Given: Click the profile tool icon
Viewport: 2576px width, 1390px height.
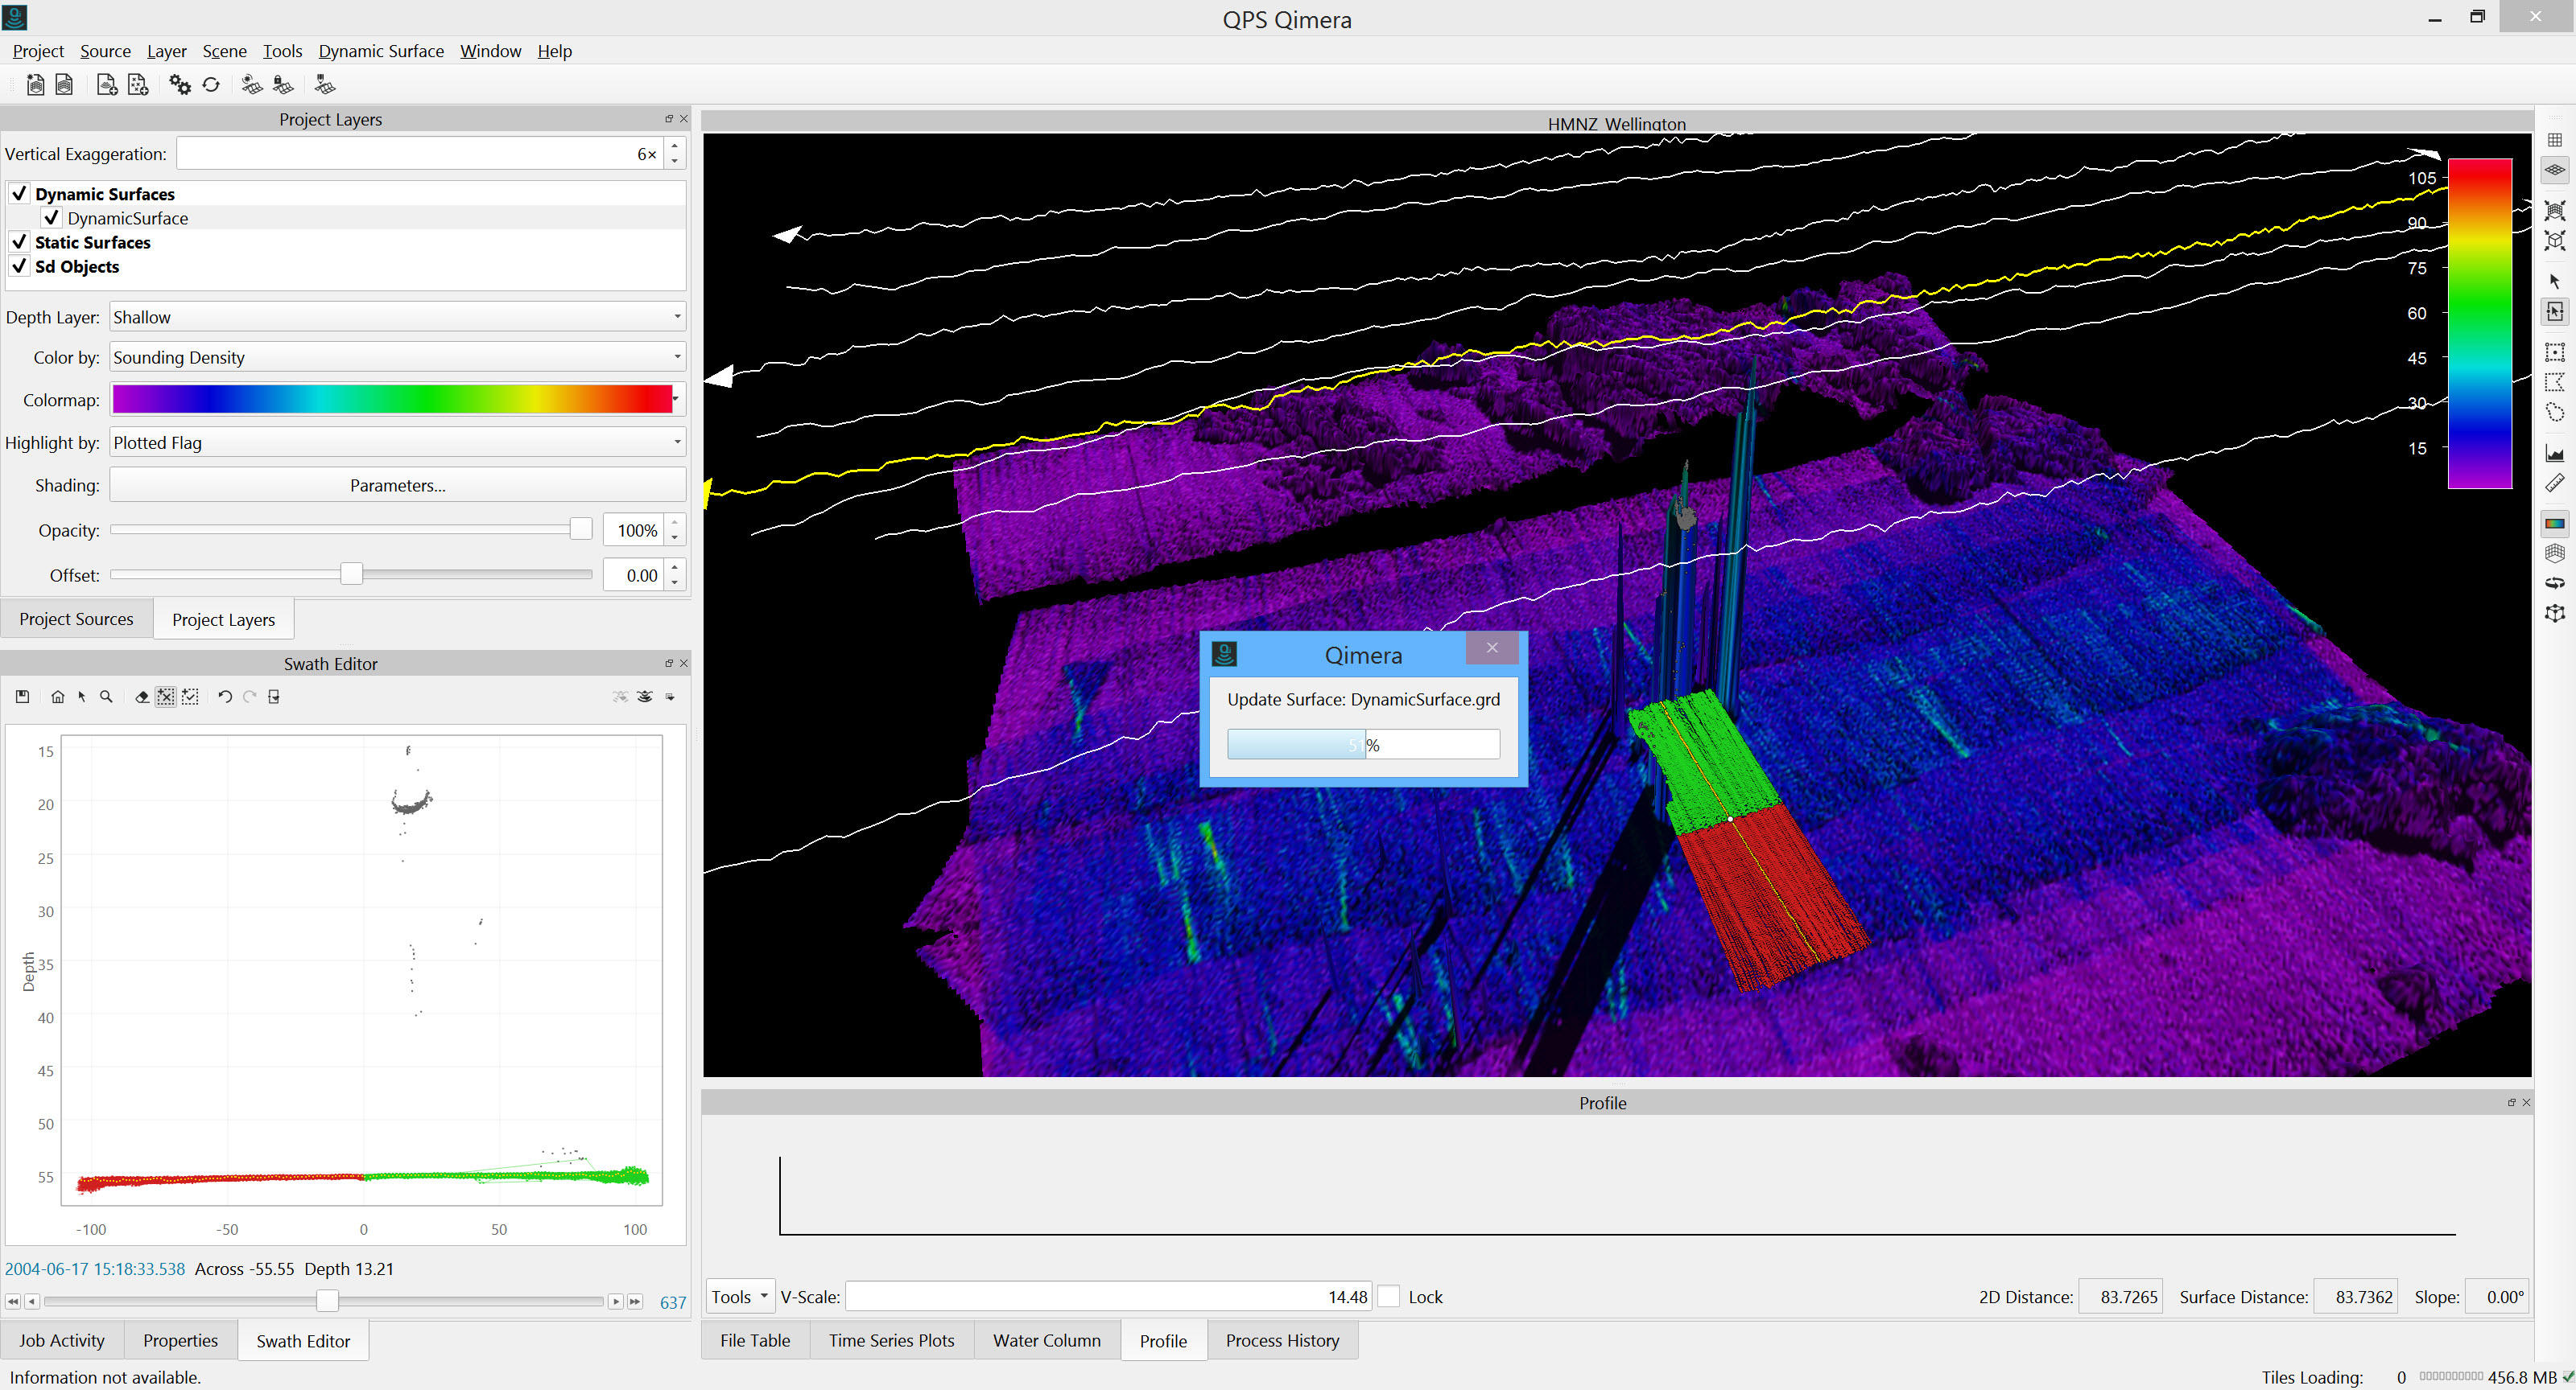Looking at the screenshot, I should (x=2555, y=453).
